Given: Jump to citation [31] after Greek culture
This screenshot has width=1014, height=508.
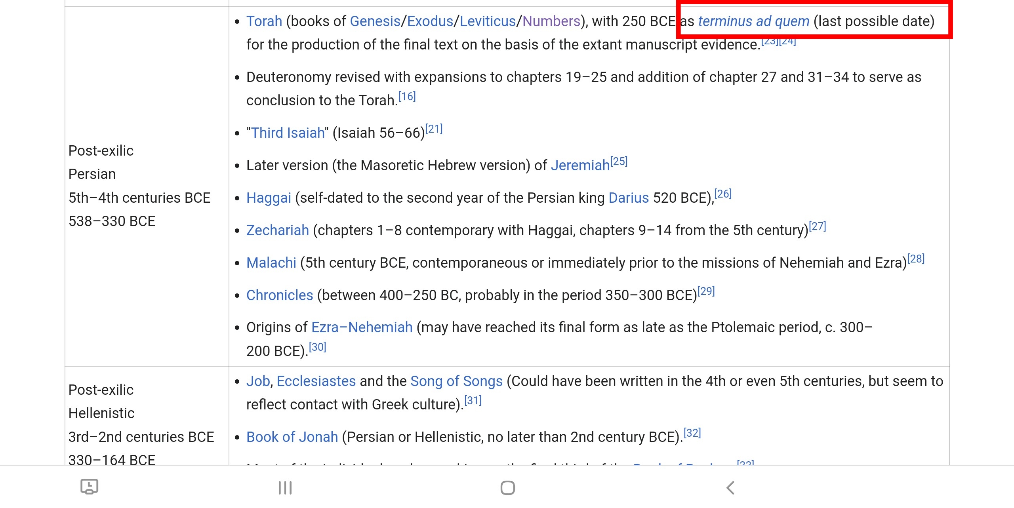Looking at the screenshot, I should (473, 400).
